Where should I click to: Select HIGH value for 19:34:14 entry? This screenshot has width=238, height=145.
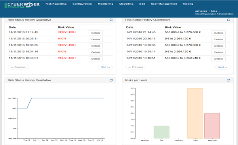point(62,51)
